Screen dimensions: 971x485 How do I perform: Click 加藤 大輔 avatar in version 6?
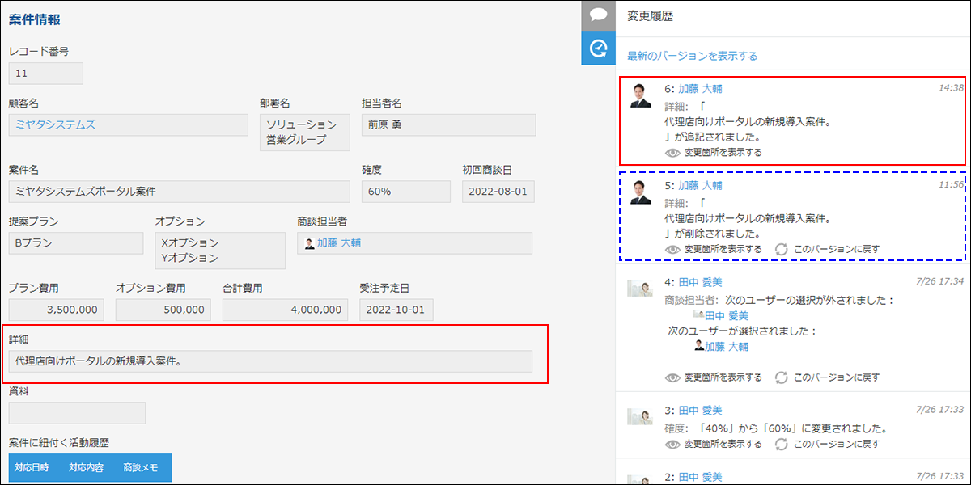coord(641,96)
